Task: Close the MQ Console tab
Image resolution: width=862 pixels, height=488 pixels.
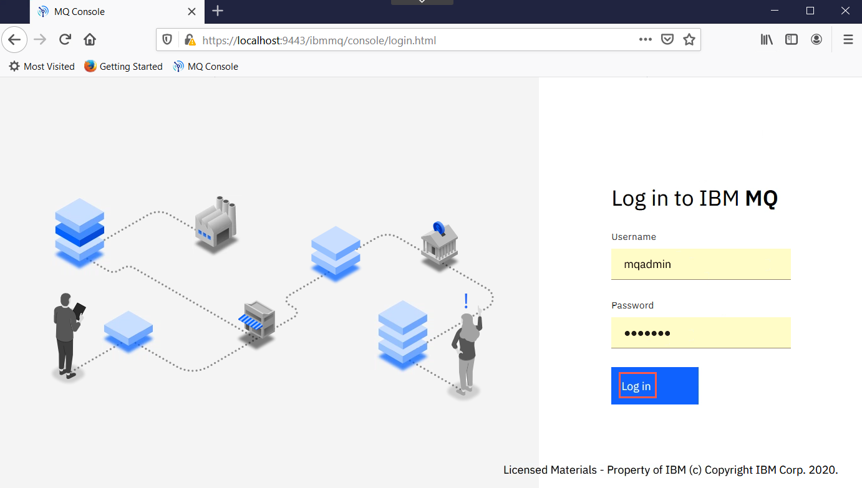Action: [x=192, y=11]
